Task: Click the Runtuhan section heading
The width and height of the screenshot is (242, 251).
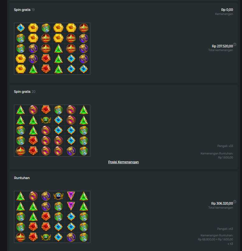Action: [x=22, y=178]
